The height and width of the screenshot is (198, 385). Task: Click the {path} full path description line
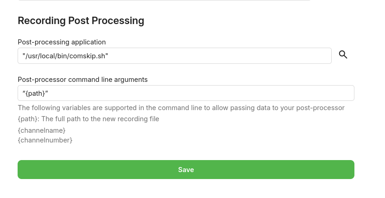pyautogui.click(x=88, y=119)
